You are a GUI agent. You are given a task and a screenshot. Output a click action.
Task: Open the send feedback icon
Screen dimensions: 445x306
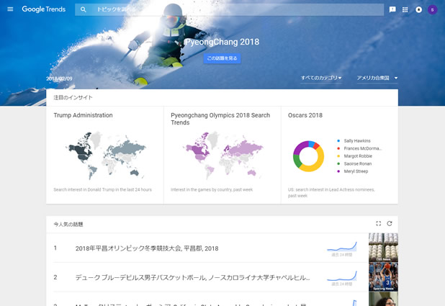tap(392, 9)
